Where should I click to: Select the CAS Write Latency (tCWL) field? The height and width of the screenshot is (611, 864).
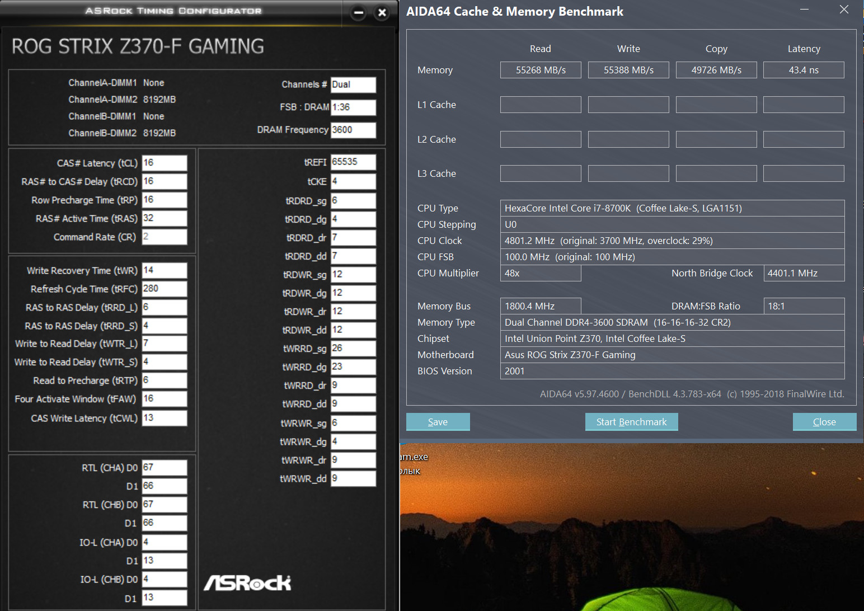[x=165, y=418]
